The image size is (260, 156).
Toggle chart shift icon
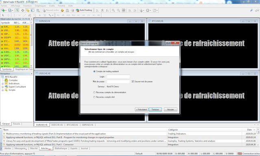(135, 10)
